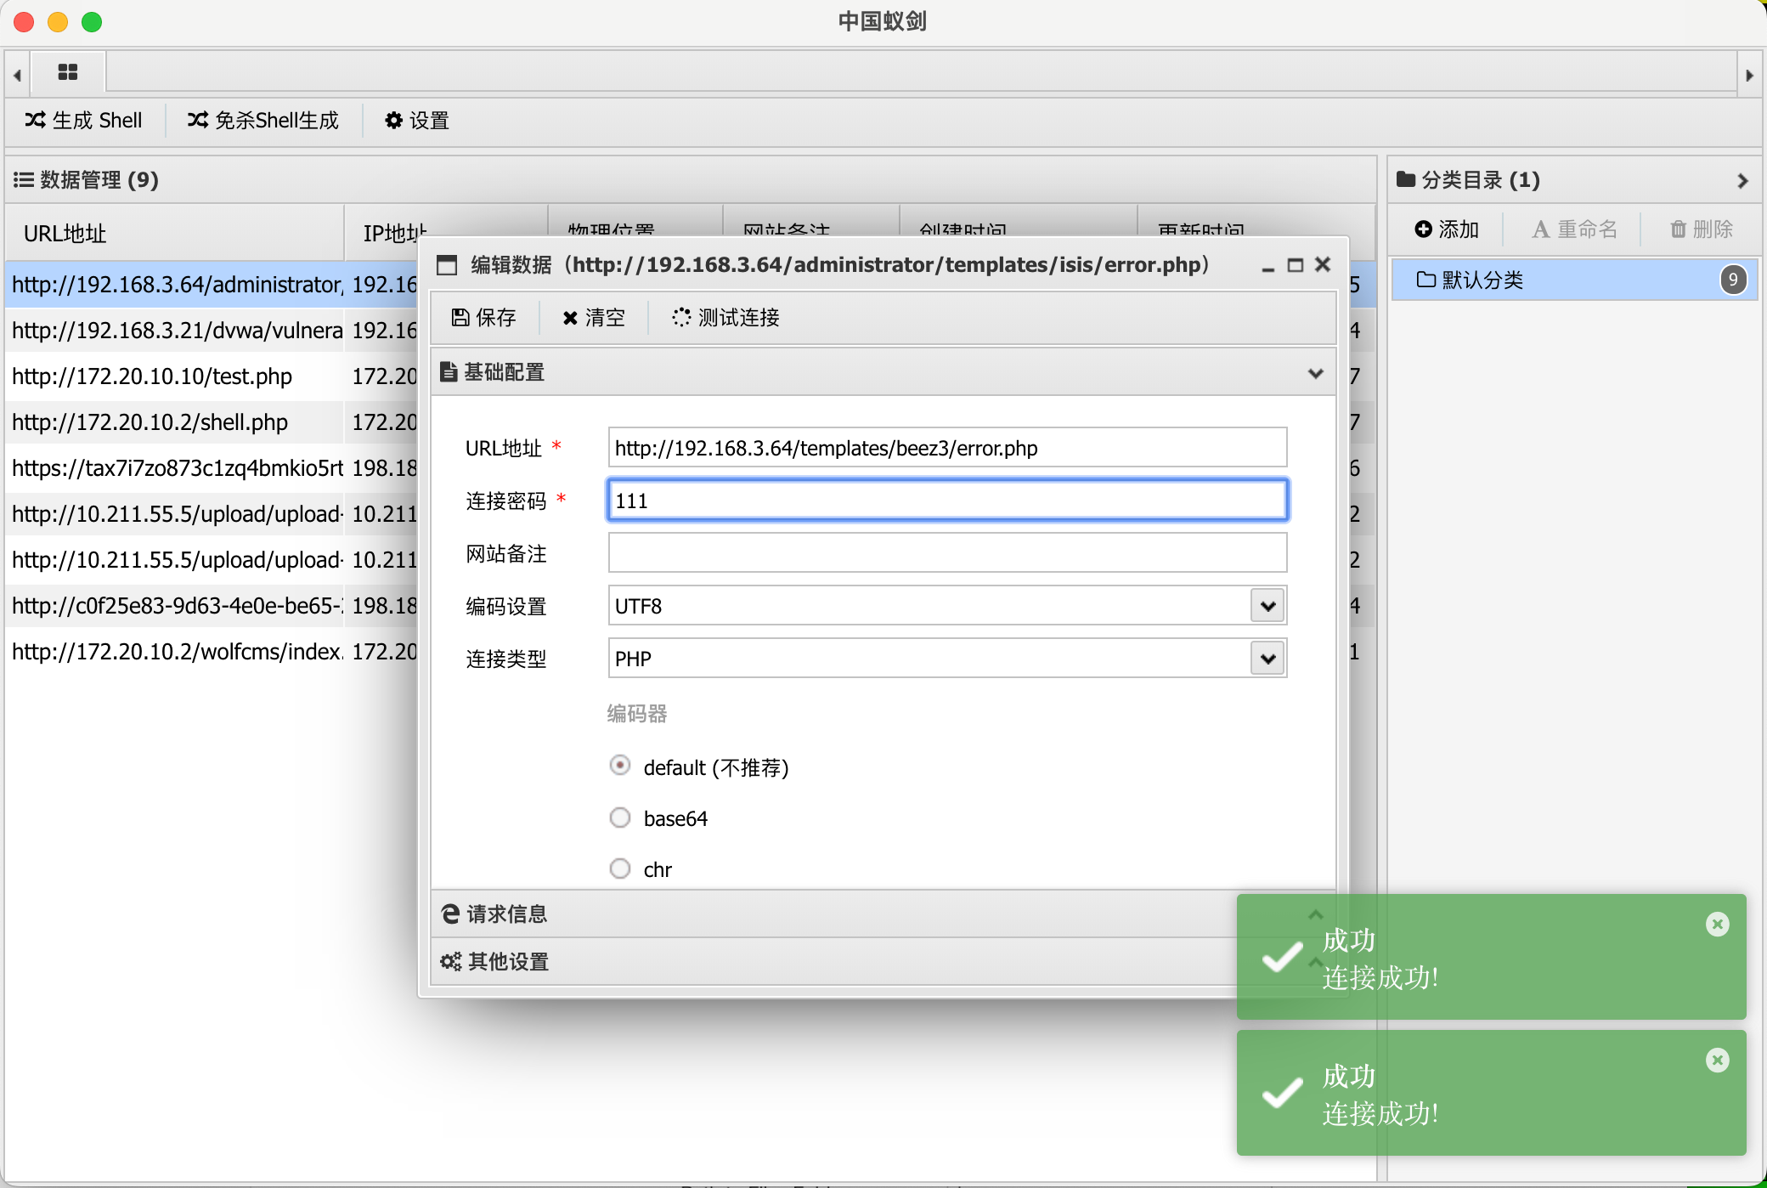Click the left tab scroll arrow

[x=17, y=75]
